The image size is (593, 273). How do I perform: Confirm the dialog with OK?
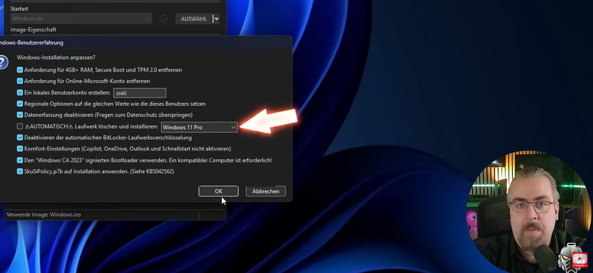click(218, 191)
